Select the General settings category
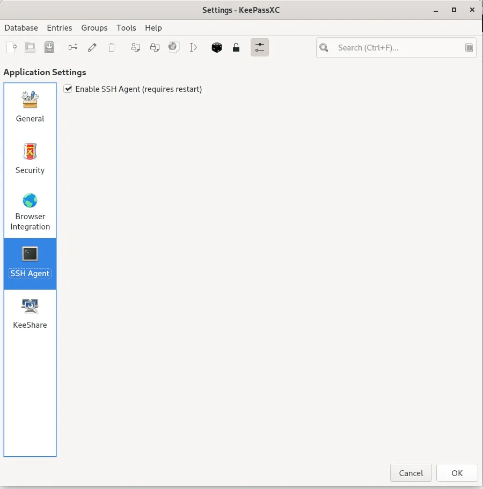This screenshot has height=489, width=483. pos(30,107)
